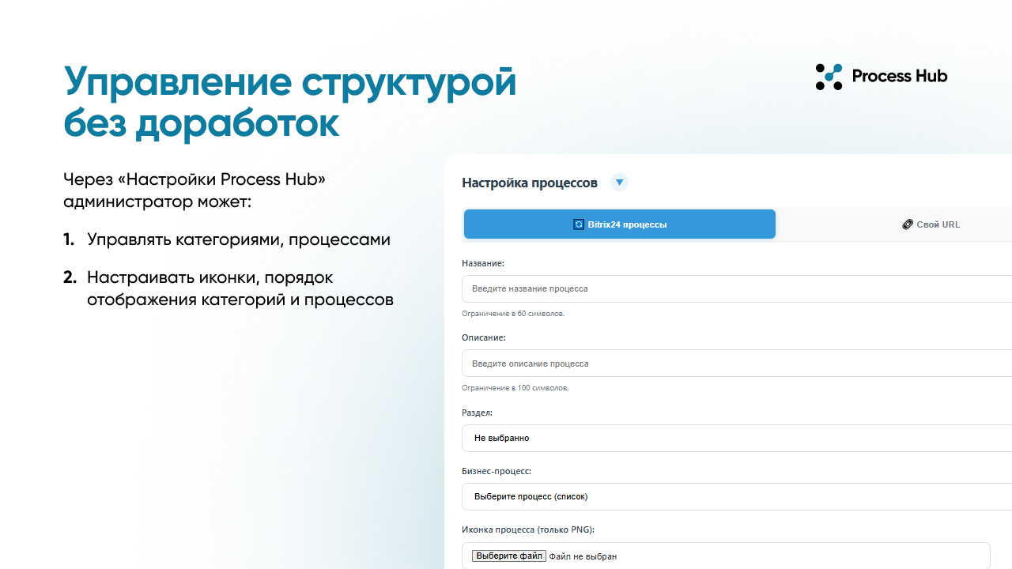Image resolution: width=1012 pixels, height=569 pixels.
Task: Focus the Введите описание процесса field
Action: tap(737, 364)
